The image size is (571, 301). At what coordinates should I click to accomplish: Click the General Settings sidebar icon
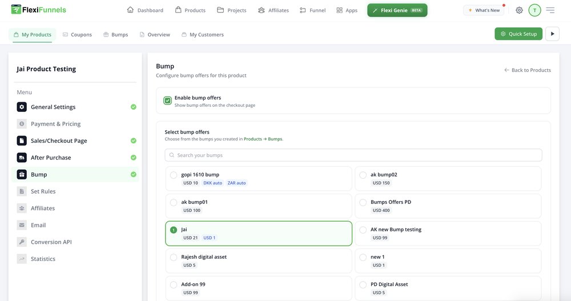[x=22, y=107]
